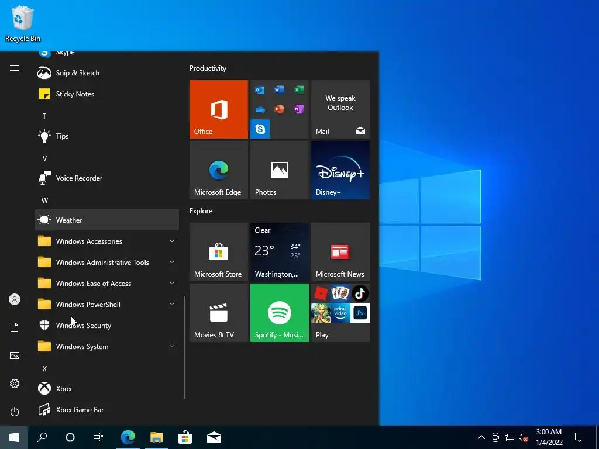Open the TikTok icon in Play tile
Screen dimensions: 599x449
coord(360,293)
